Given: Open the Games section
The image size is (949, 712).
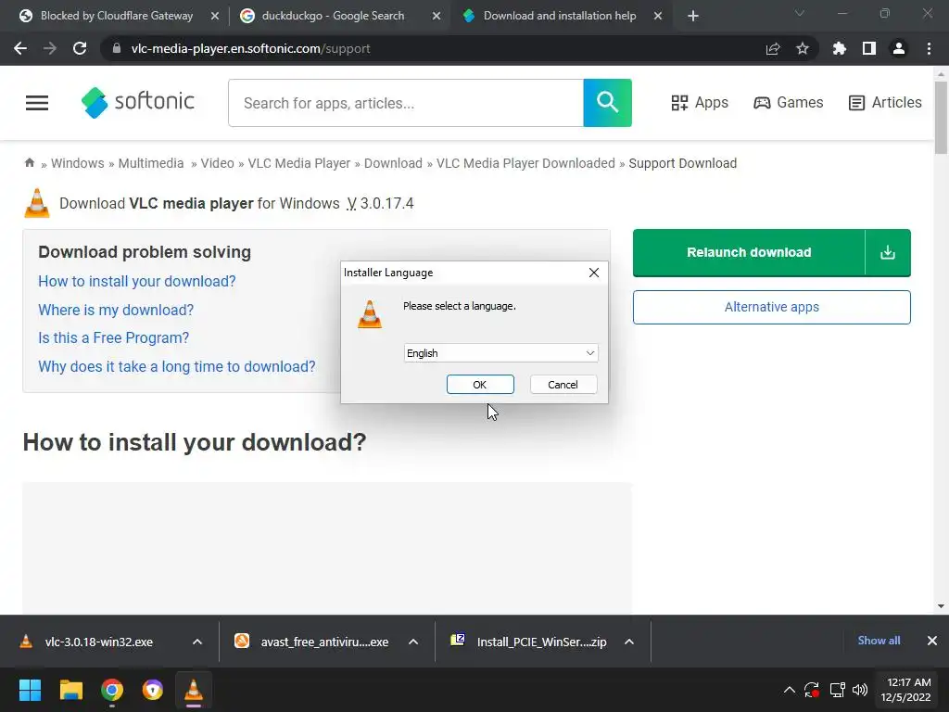Looking at the screenshot, I should pyautogui.click(x=788, y=102).
